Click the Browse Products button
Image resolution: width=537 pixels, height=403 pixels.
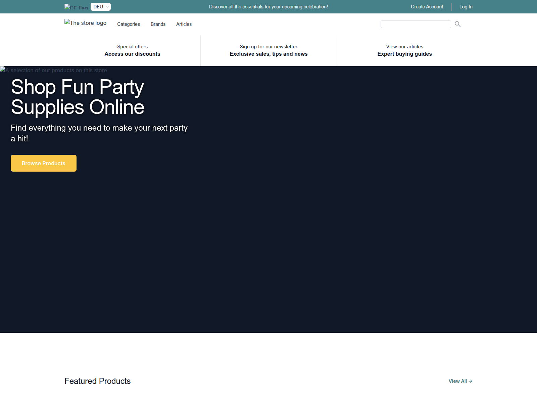pos(43,163)
